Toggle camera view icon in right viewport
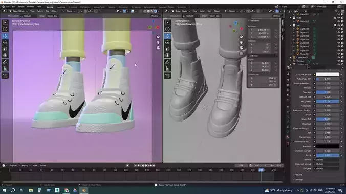The height and width of the screenshot is (194, 346). tap(241, 48)
